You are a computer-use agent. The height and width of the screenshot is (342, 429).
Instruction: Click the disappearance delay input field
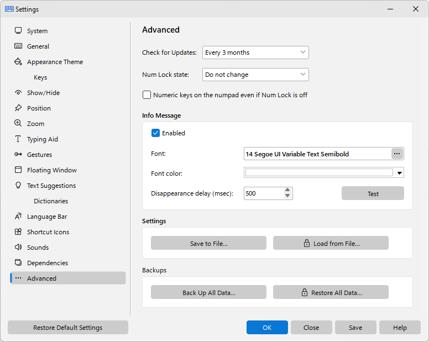pos(264,193)
